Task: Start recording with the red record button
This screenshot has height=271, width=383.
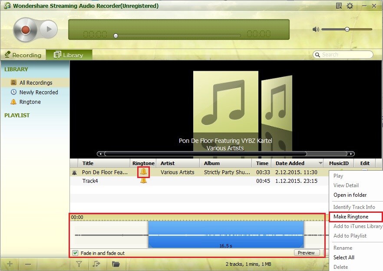Action: click(x=25, y=30)
